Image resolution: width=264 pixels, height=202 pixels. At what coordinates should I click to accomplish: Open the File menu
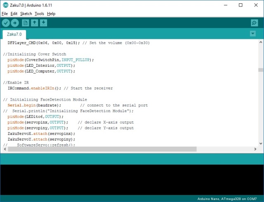pyautogui.click(x=5, y=14)
